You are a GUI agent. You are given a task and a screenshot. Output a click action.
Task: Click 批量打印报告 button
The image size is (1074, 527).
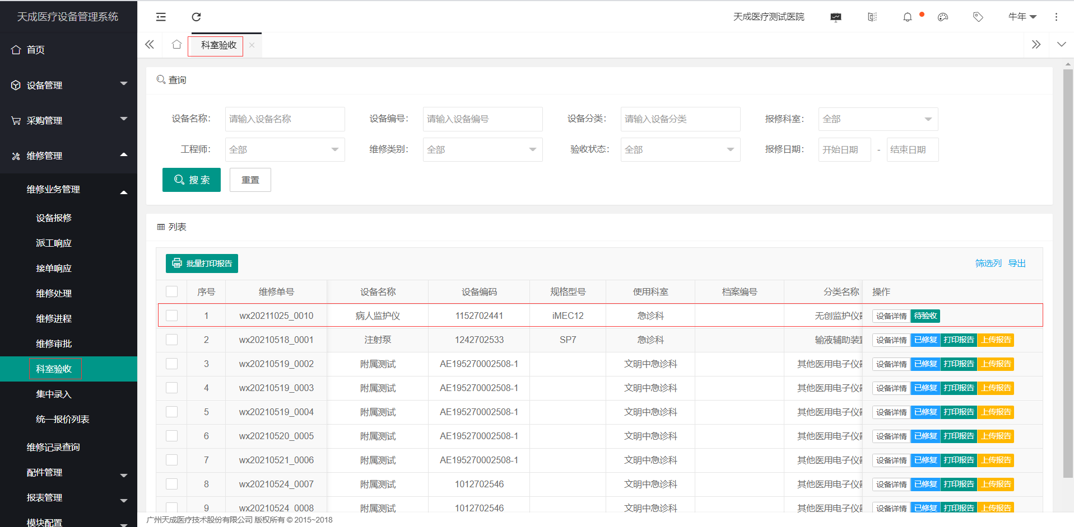point(202,263)
